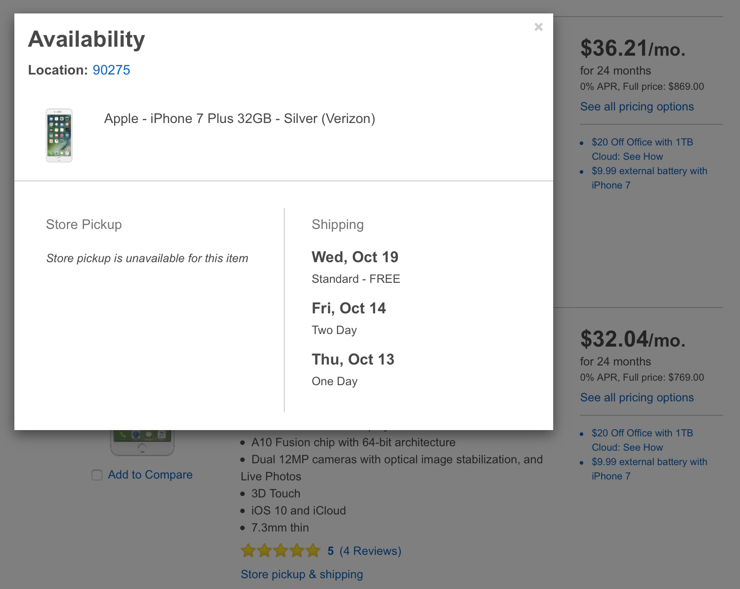740x589 pixels.
Task: Click the 90275 location zip code link
Action: coord(111,70)
